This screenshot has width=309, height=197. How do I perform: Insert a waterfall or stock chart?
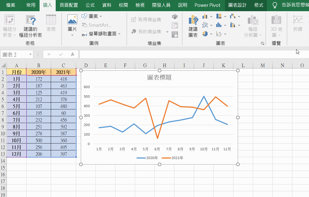233,16
